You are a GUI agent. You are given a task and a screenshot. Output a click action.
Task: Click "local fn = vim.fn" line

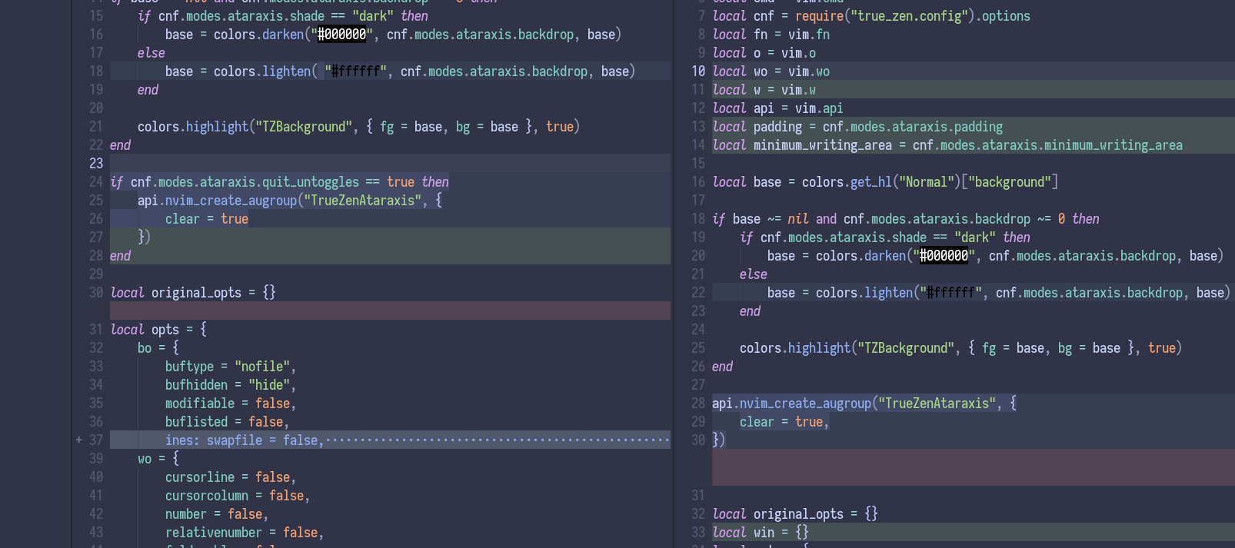[771, 35]
